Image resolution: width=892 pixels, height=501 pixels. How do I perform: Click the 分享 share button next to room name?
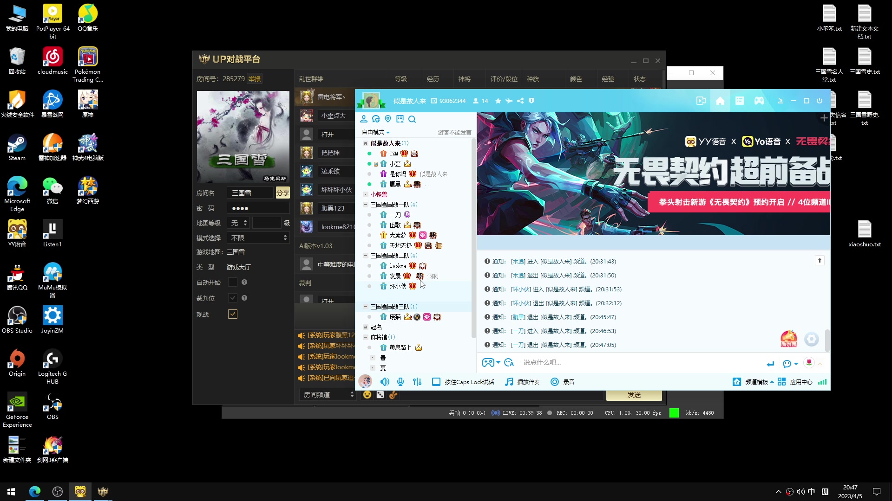(282, 193)
